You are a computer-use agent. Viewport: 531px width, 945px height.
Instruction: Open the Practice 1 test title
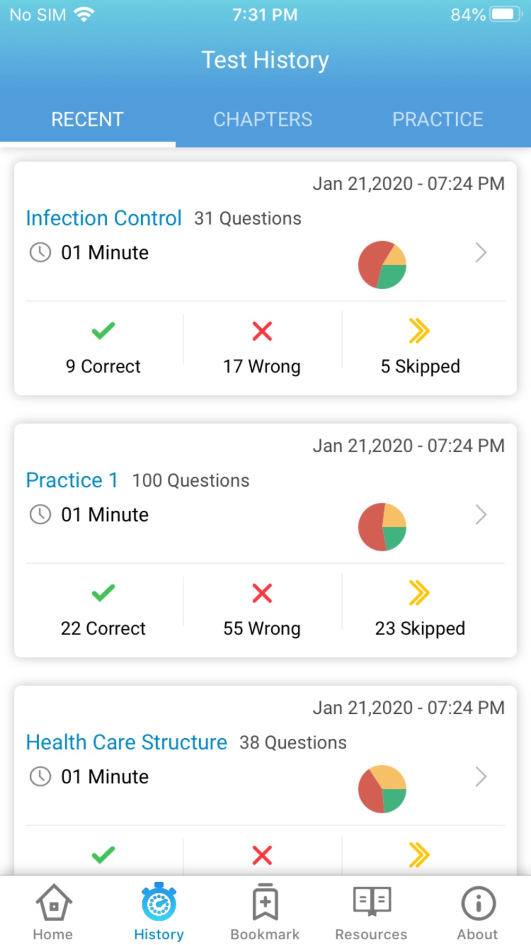click(72, 480)
